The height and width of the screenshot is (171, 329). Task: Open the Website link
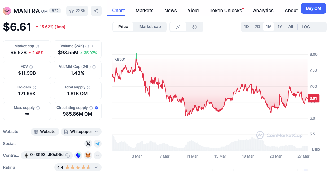coord(45,132)
